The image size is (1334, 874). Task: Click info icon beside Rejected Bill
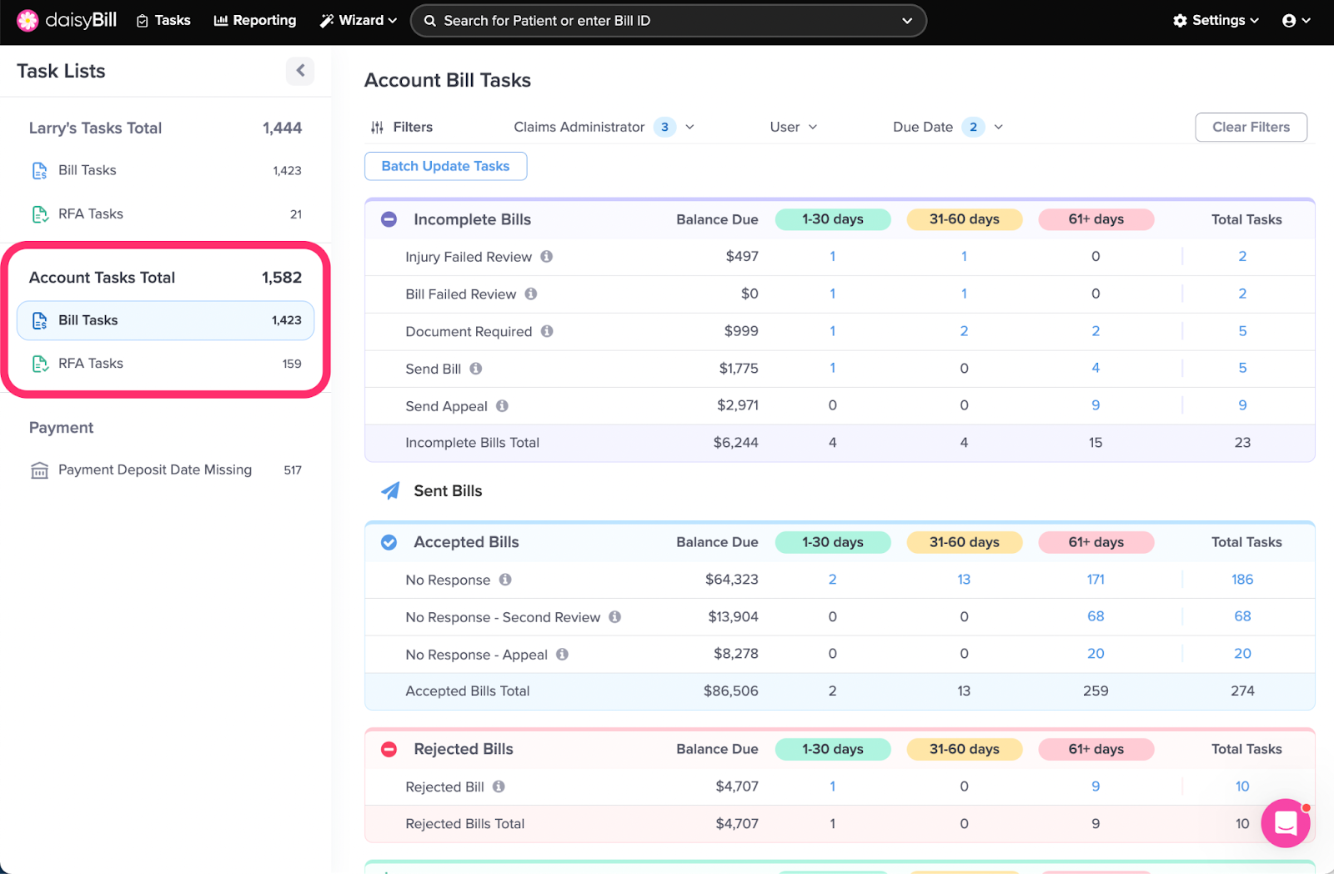499,786
